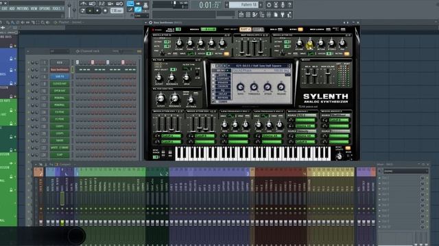Click the countdown 3-2 icon
The image size is (439, 246).
[x=102, y=3]
